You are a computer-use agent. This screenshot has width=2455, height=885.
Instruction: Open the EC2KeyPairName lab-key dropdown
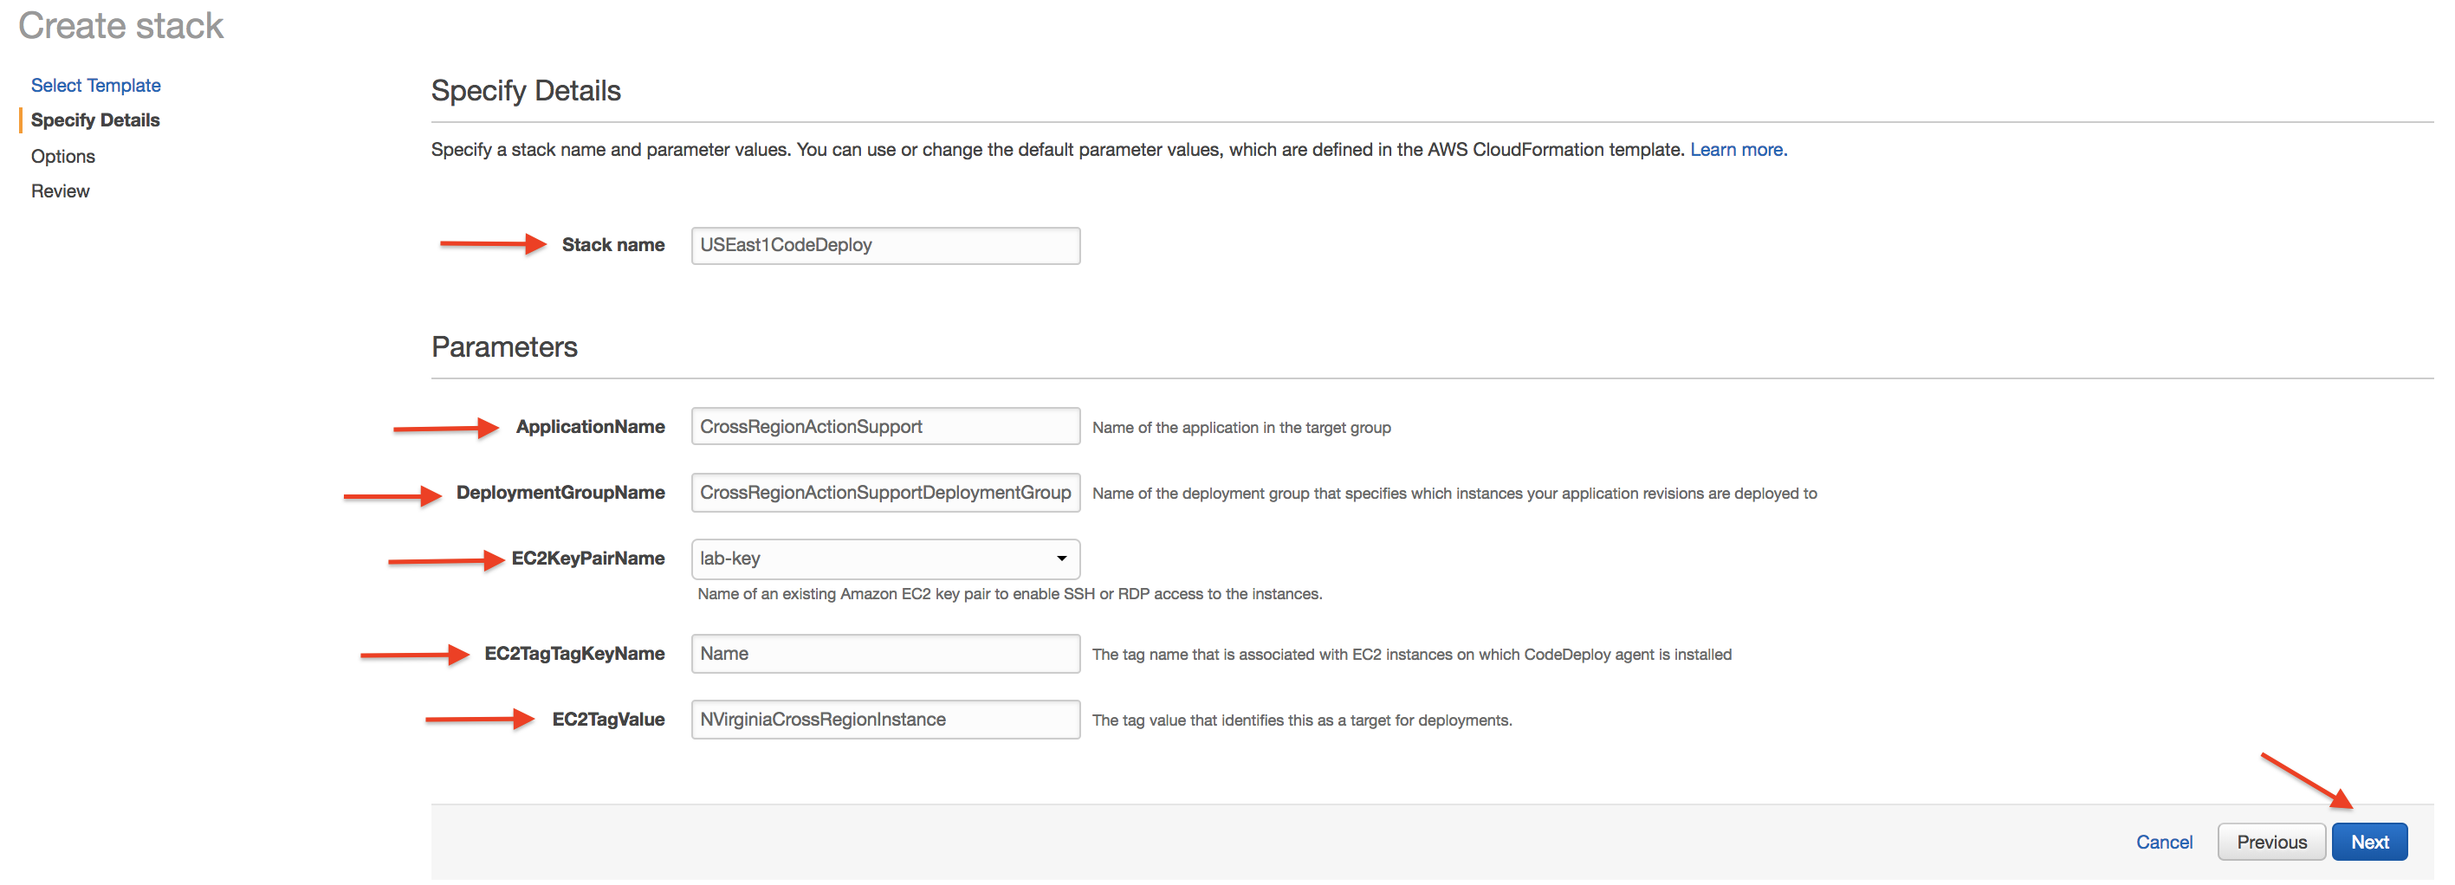point(872,559)
